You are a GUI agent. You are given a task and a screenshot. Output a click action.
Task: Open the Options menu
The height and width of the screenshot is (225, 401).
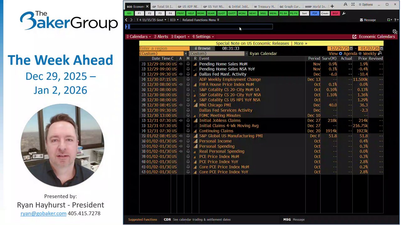point(365,4)
